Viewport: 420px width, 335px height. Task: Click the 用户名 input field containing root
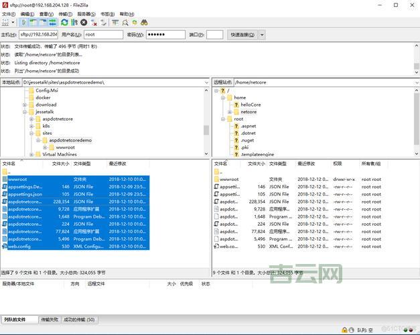point(102,34)
